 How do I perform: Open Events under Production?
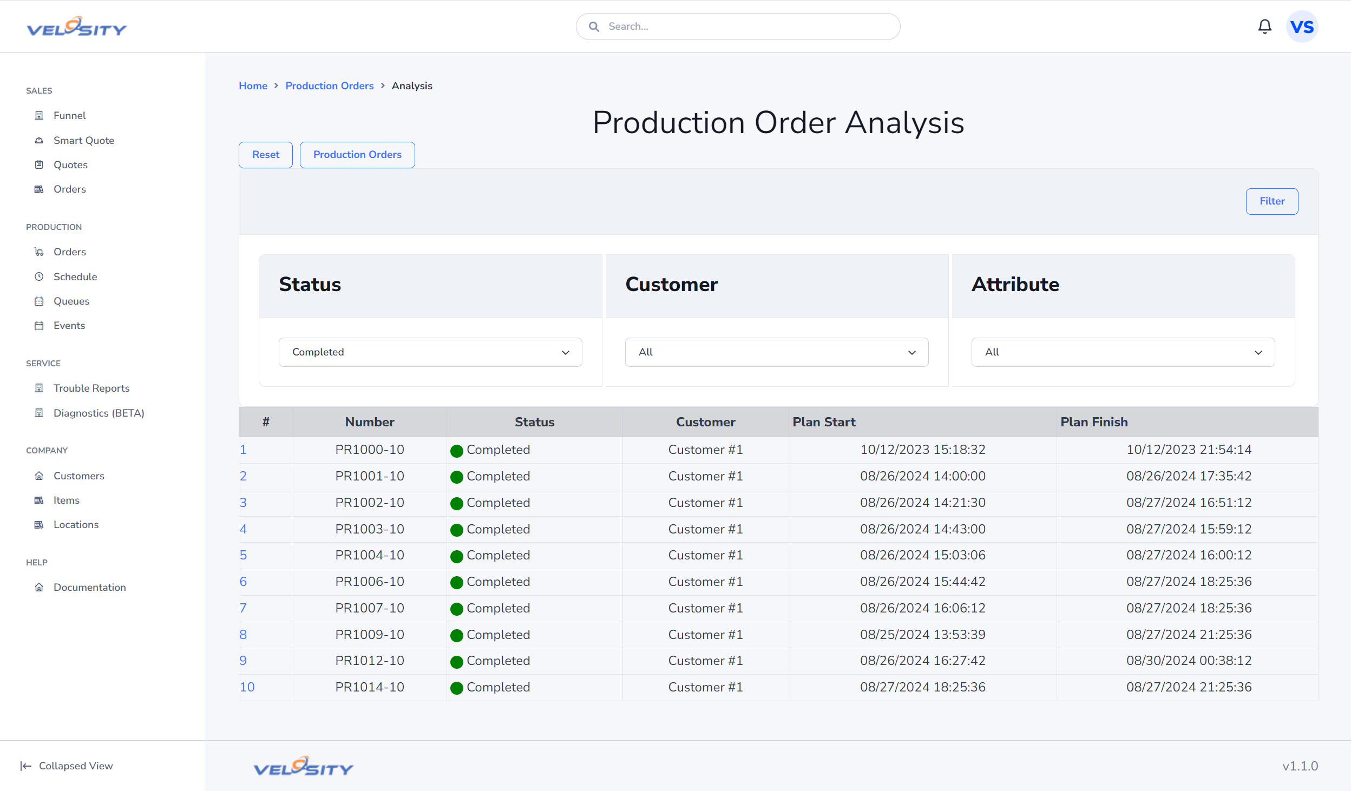click(x=69, y=325)
